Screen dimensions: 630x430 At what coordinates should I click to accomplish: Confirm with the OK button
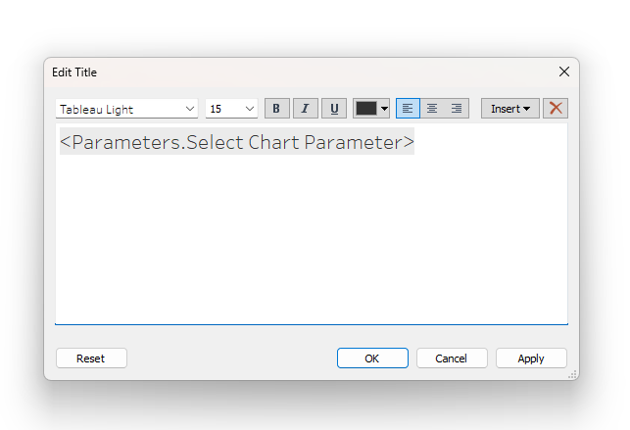[372, 358]
